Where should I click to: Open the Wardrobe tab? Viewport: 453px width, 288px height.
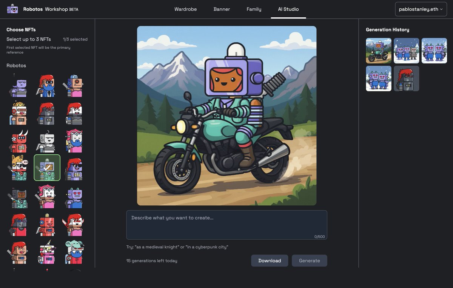(x=185, y=9)
